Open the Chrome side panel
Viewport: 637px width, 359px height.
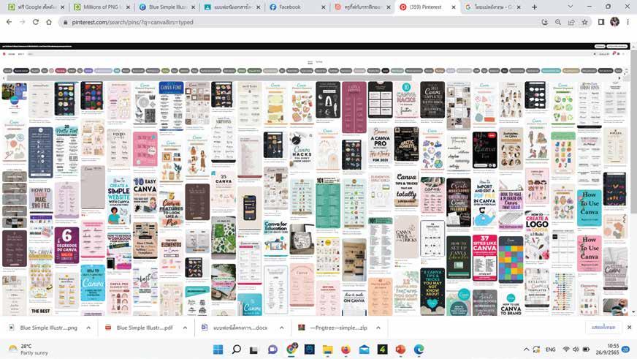coord(601,23)
